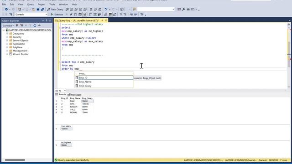
Task: Open the Edit menu
Action: [x=12, y=4]
